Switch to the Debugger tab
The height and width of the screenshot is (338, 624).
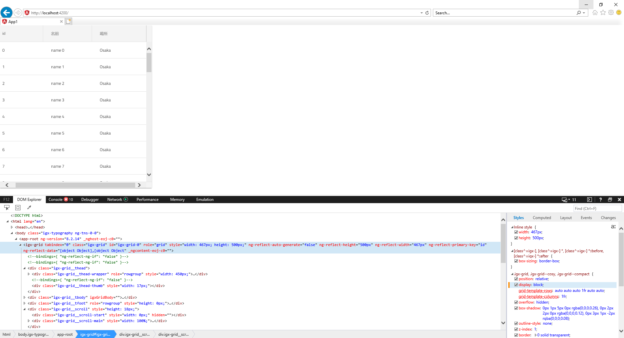[90, 200]
